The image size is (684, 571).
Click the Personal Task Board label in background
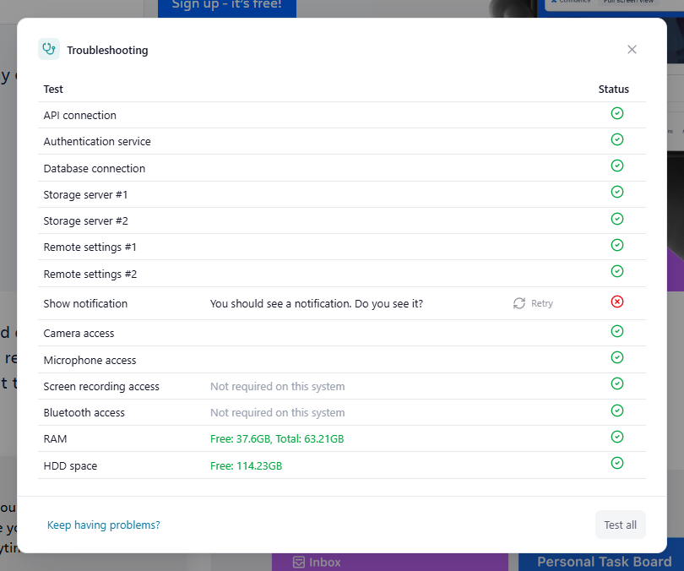(x=604, y=562)
